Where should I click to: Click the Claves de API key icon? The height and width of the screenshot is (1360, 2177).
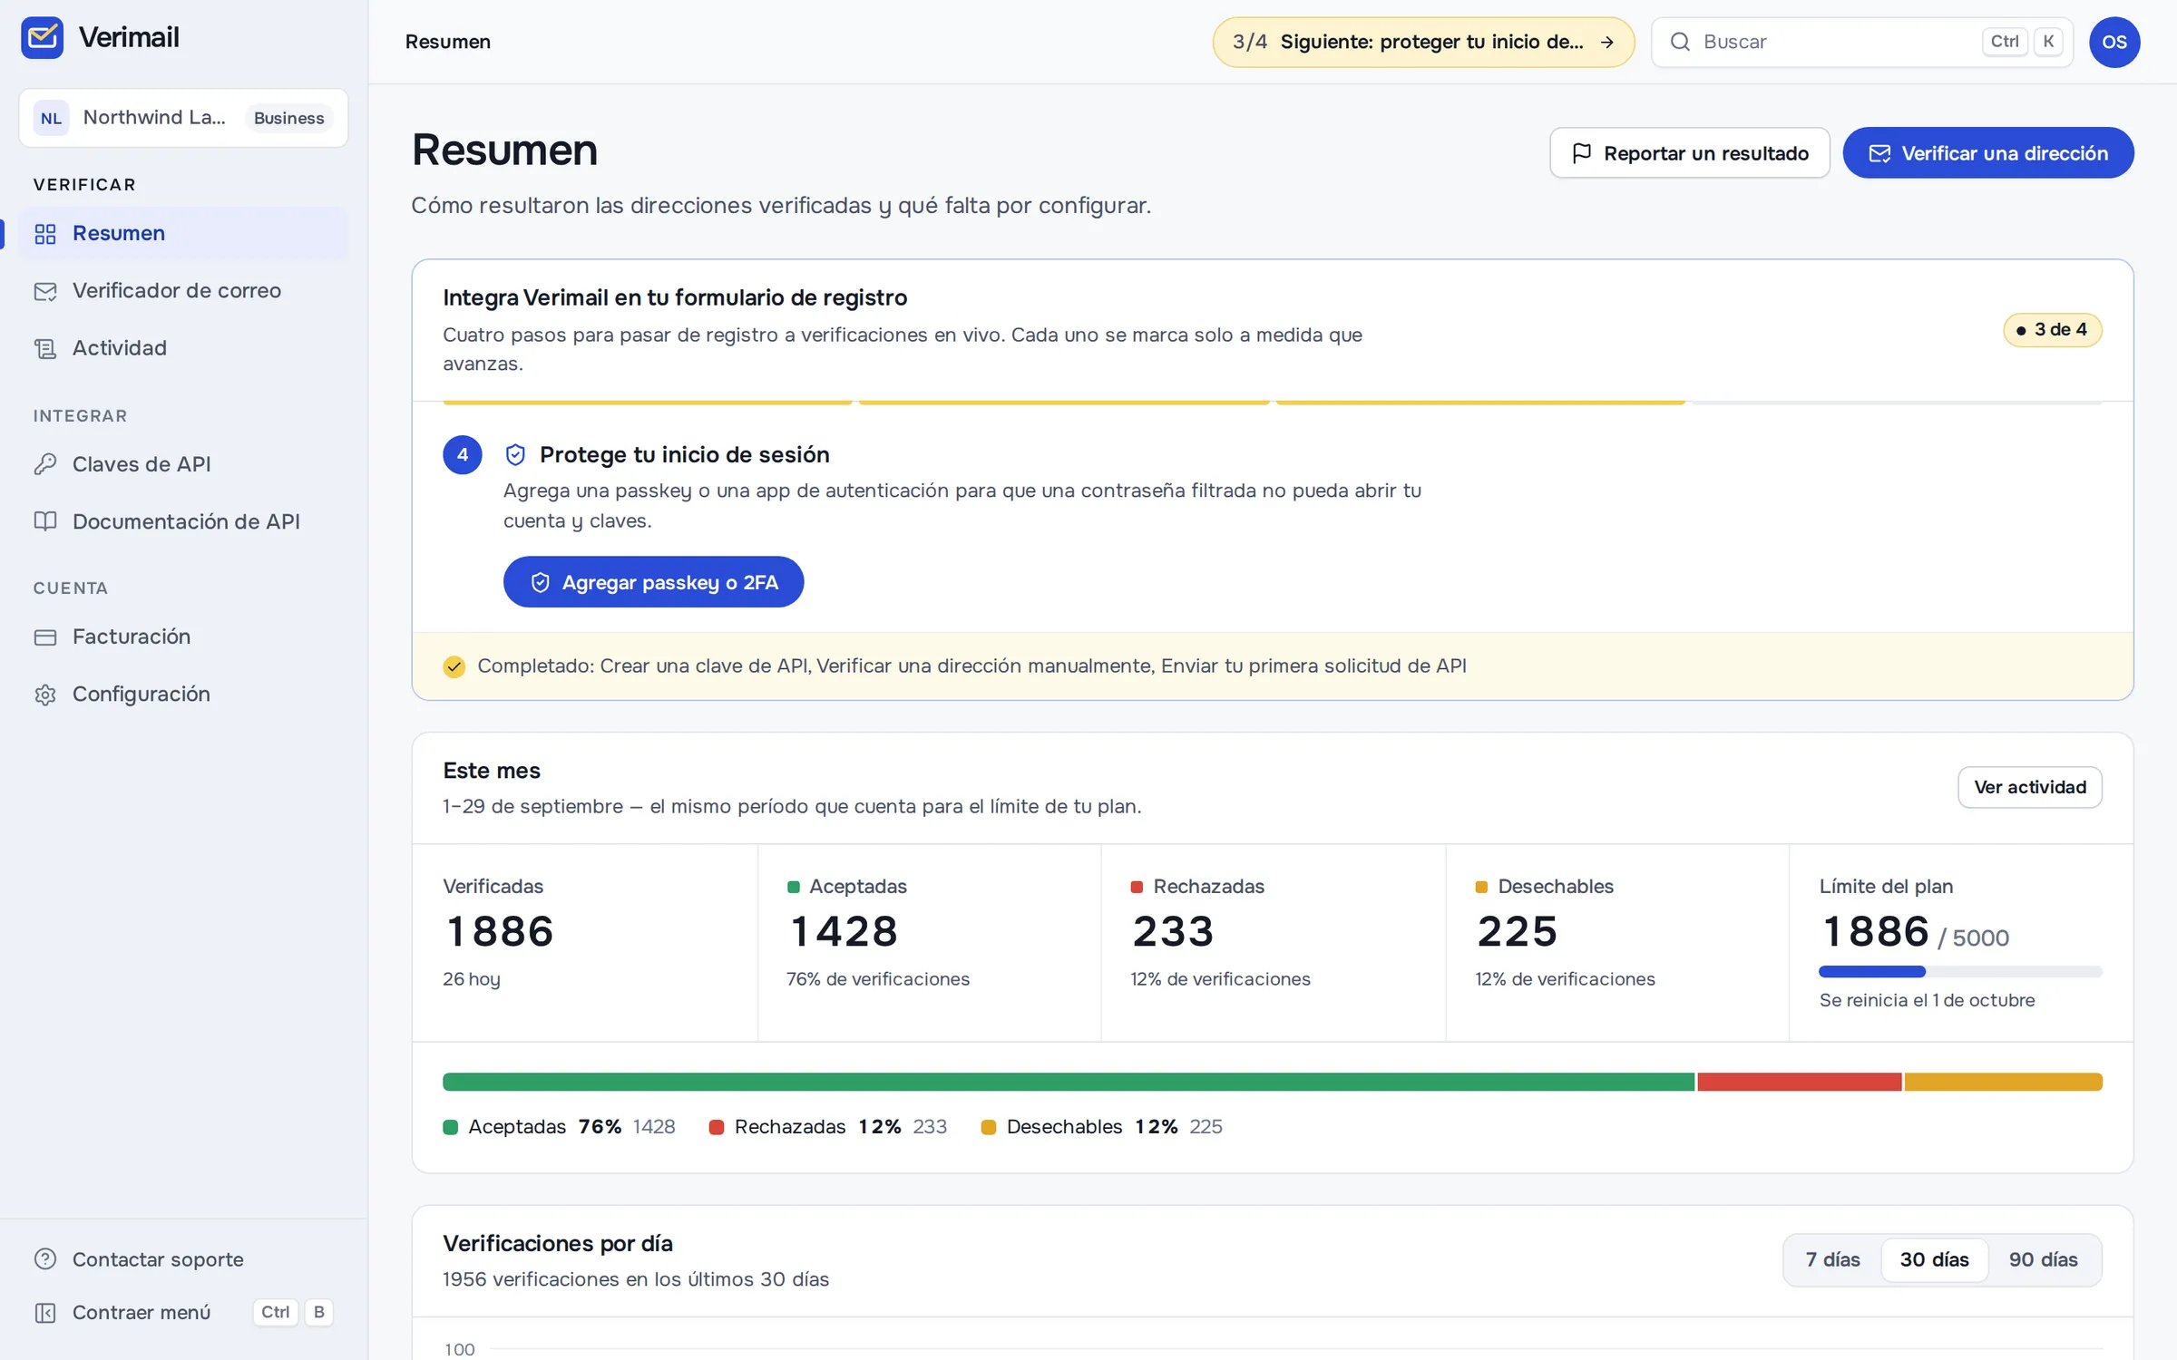pos(45,464)
